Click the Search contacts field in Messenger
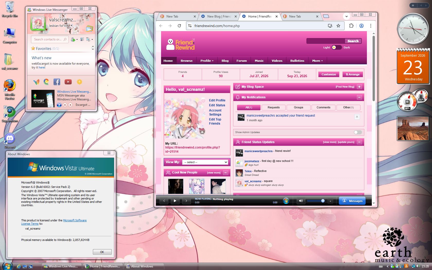This screenshot has height=270, width=432. (x=50, y=39)
